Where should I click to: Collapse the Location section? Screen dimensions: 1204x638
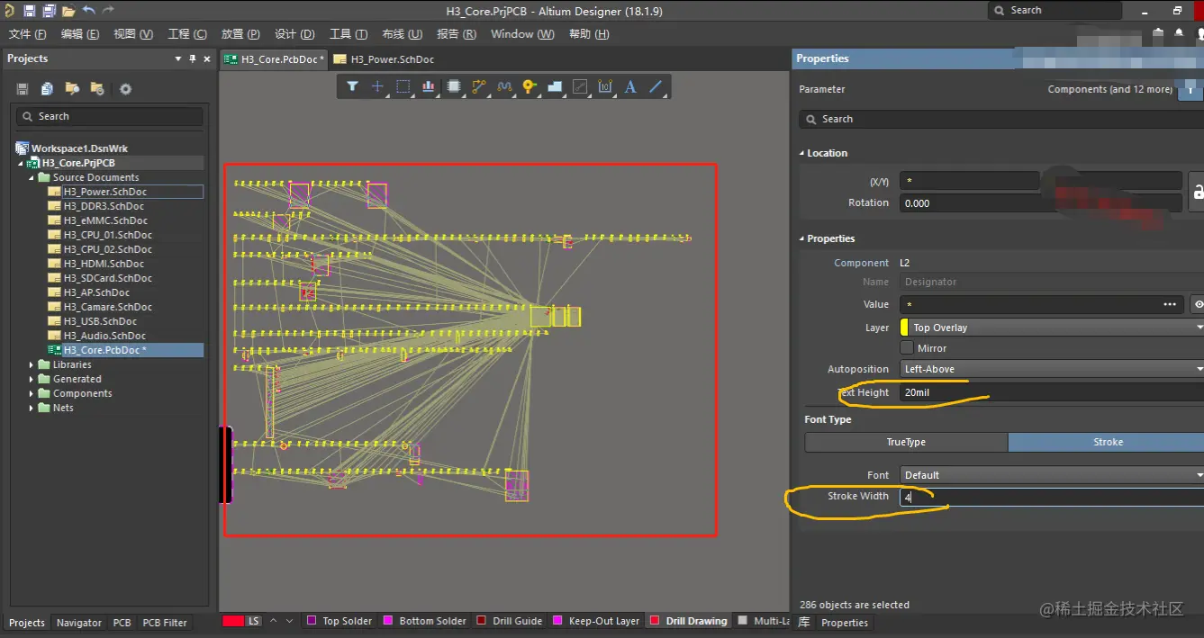pyautogui.click(x=802, y=153)
